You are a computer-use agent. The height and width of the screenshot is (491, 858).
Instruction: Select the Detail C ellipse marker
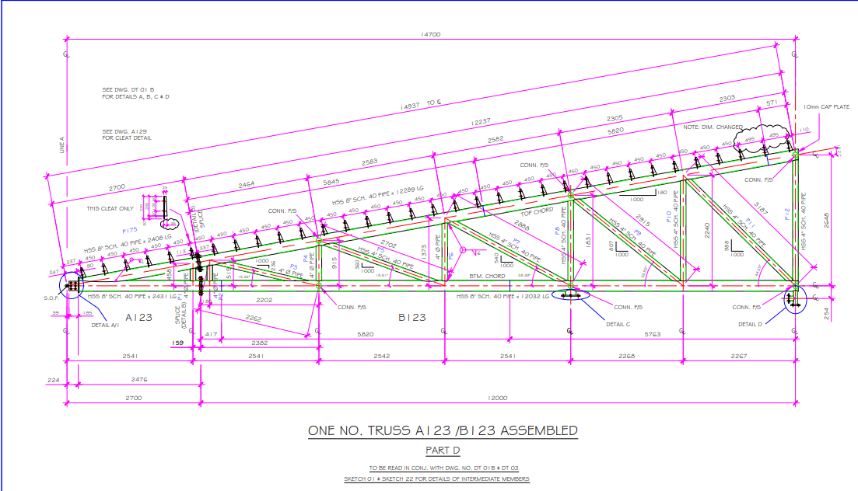click(x=571, y=294)
